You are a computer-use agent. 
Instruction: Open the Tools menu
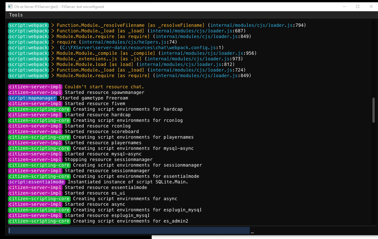point(16,15)
